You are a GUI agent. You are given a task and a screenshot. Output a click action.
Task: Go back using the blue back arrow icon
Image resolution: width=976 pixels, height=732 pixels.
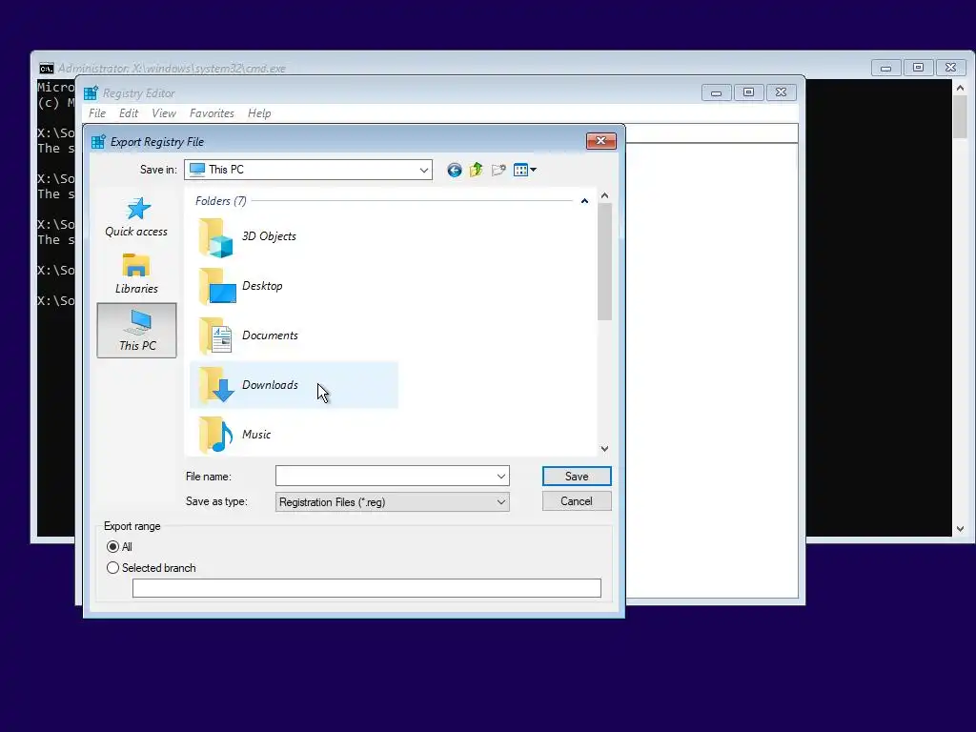click(455, 170)
